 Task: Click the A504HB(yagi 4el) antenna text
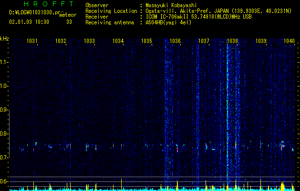click(x=168, y=22)
